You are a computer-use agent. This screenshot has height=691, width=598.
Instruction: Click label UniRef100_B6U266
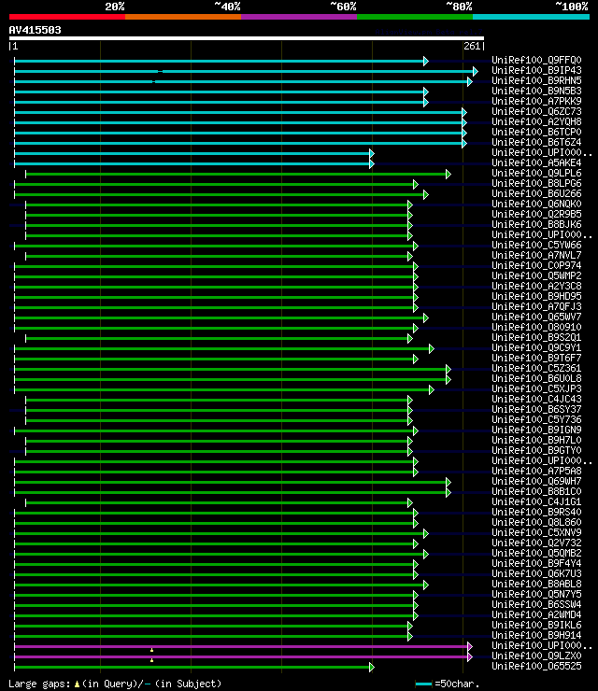point(536,193)
